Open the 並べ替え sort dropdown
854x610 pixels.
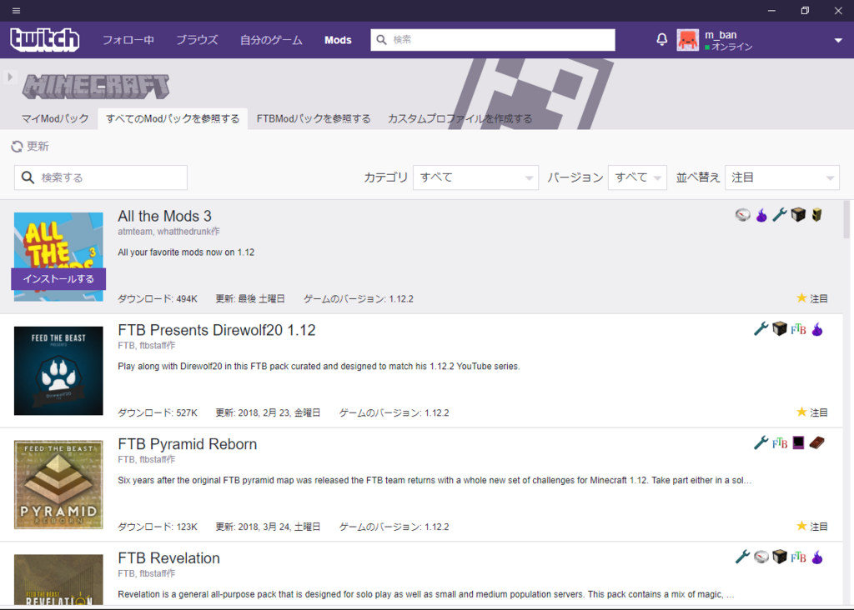(x=782, y=177)
